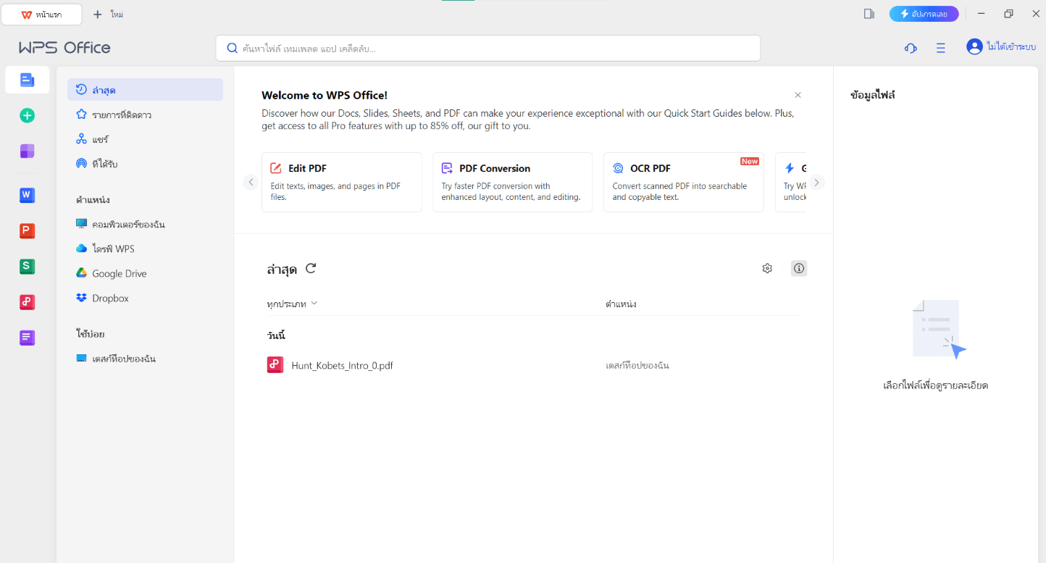Expand the ทุกประเภท file type filter
Screen dimensions: 1046x563
(x=292, y=304)
